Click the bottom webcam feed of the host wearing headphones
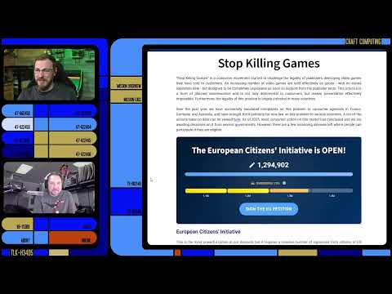Image resolution: width=392 pixels, height=294 pixels. coord(49,188)
